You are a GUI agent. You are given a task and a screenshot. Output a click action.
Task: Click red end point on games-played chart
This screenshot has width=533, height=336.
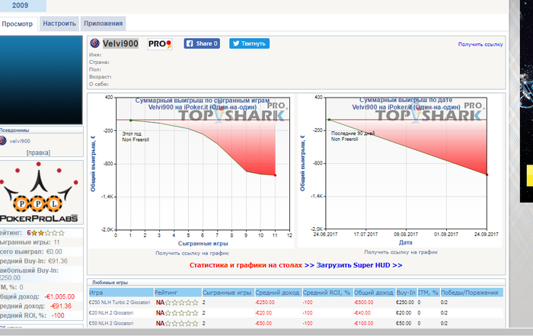275,175
